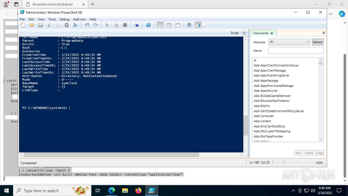Click the Run command button

coord(299,153)
